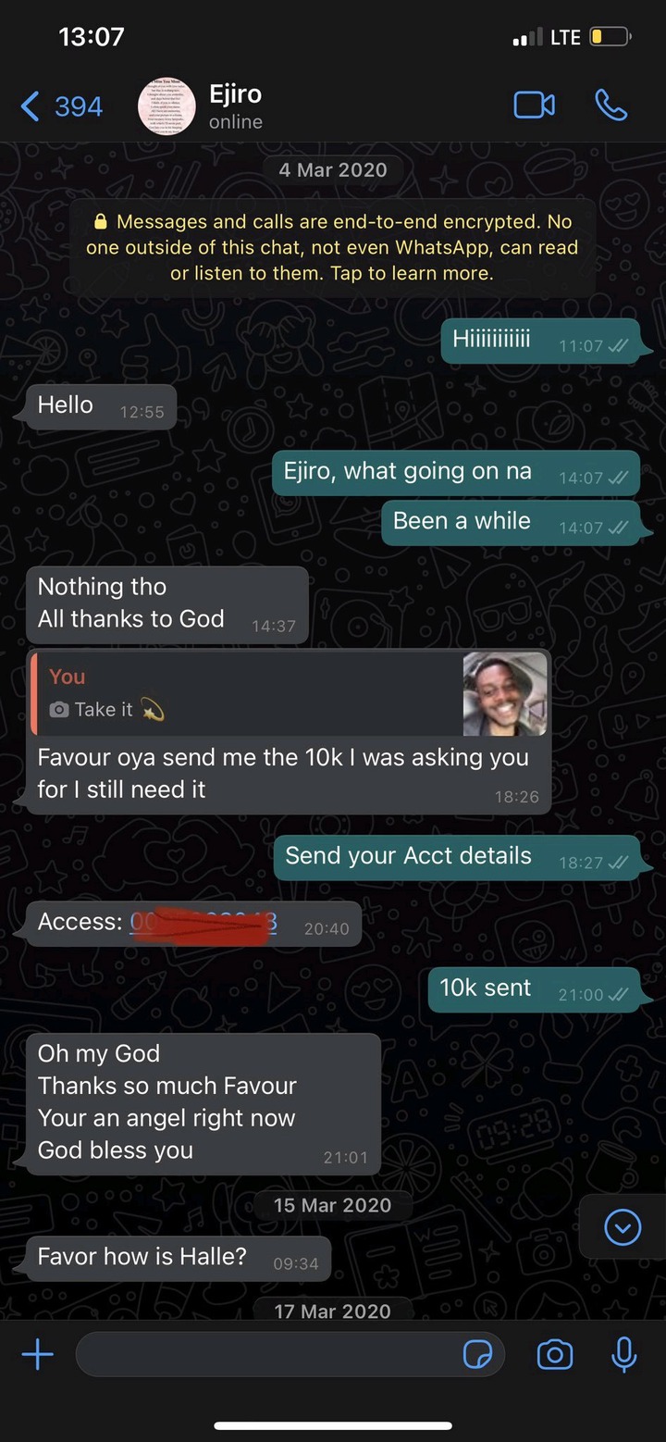This screenshot has height=1442, width=666.
Task: Open the quoted photo thumbnail in reply
Action: (505, 694)
